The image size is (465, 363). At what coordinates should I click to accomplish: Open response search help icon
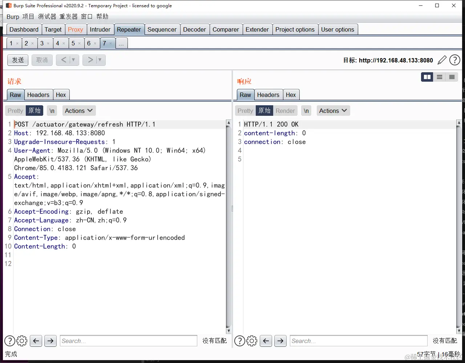pos(240,341)
